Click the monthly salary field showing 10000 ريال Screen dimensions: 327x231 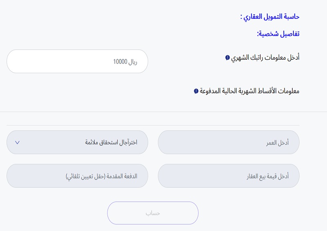[x=77, y=61]
